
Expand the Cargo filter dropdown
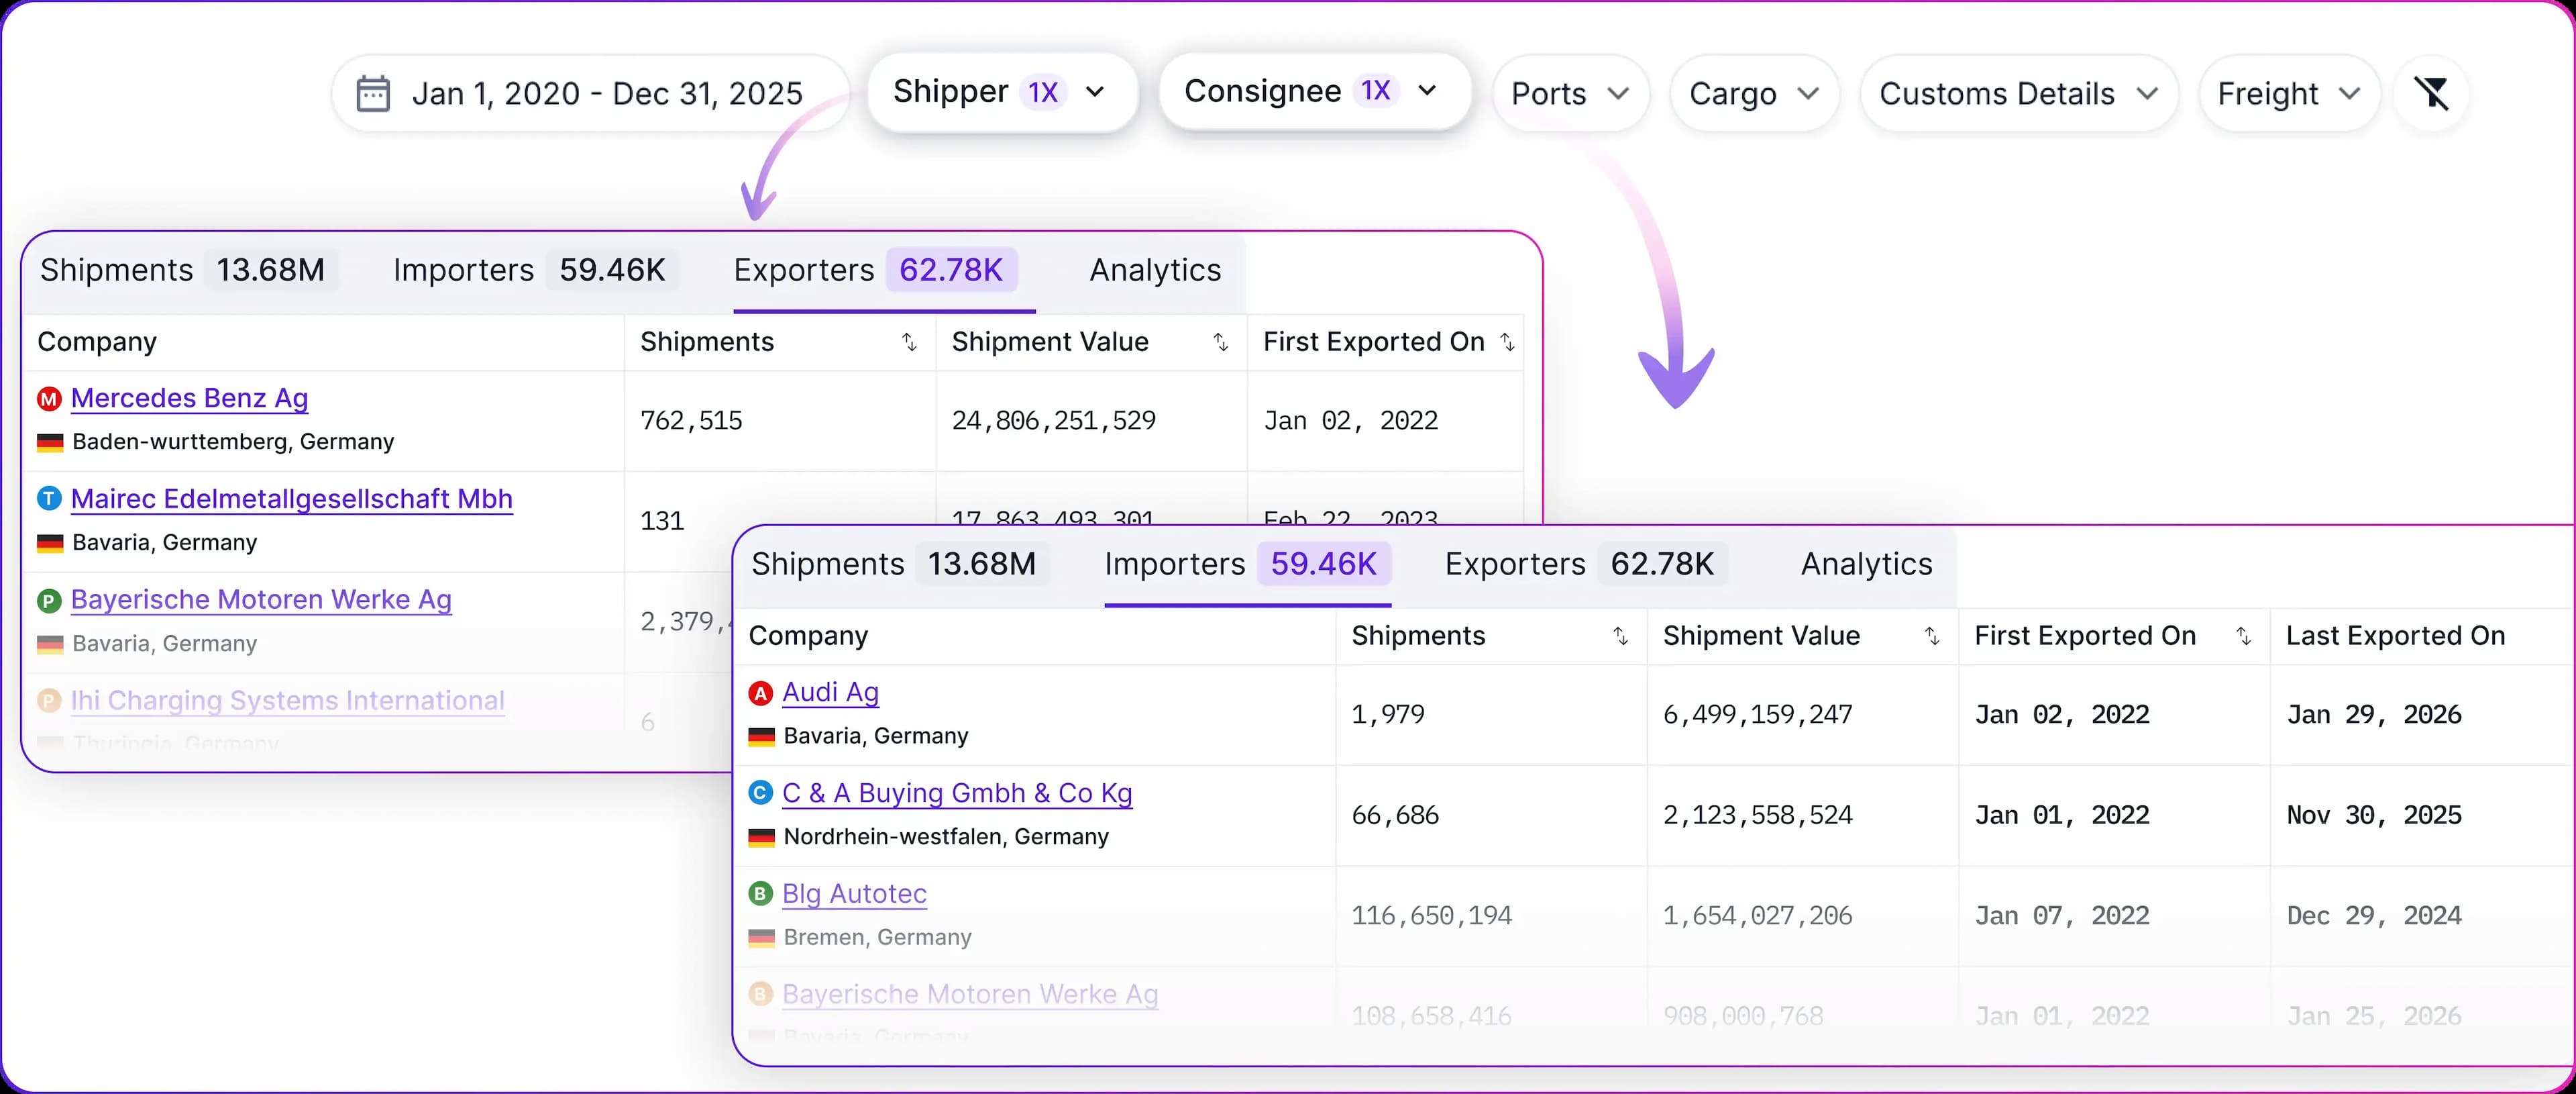[1753, 94]
